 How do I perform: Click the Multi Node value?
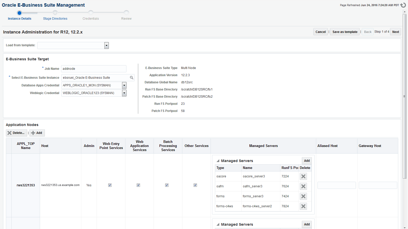click(188, 68)
